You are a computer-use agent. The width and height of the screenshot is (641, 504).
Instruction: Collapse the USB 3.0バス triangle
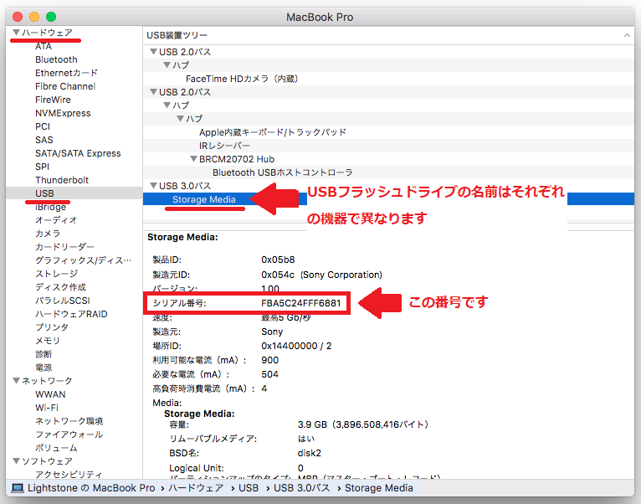[x=153, y=185]
